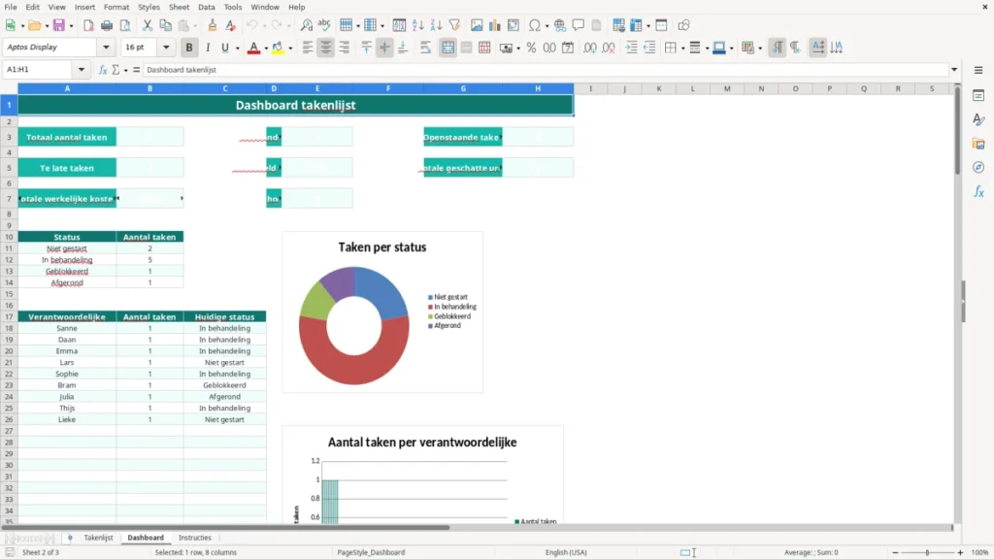Open the File menu
The width and height of the screenshot is (994, 559).
coord(11,7)
